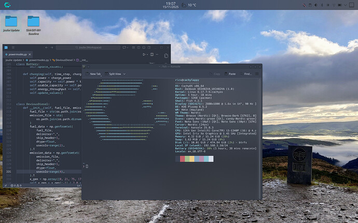The width and height of the screenshot is (358, 223).
Task: Open the run options dropdown arrow
Action: [147, 54]
